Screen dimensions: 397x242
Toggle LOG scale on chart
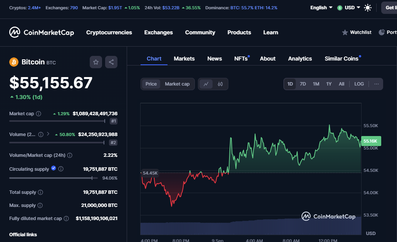click(359, 84)
